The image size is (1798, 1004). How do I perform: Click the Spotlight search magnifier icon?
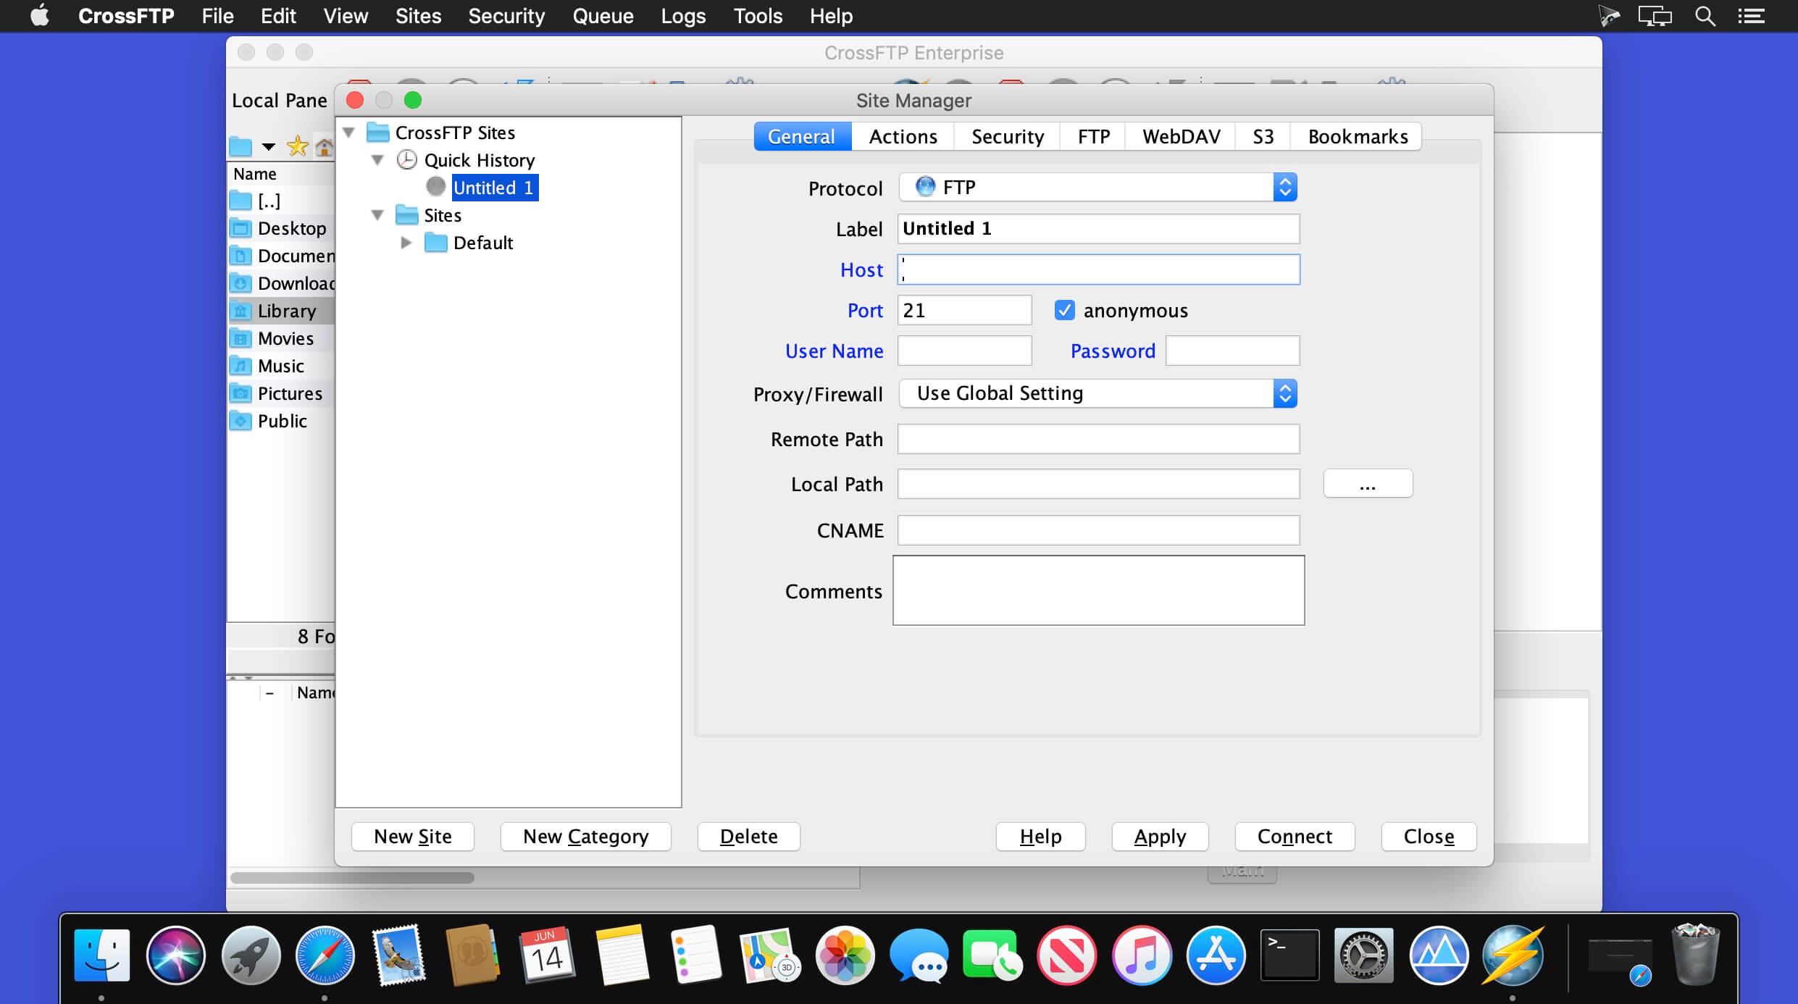pos(1705,16)
